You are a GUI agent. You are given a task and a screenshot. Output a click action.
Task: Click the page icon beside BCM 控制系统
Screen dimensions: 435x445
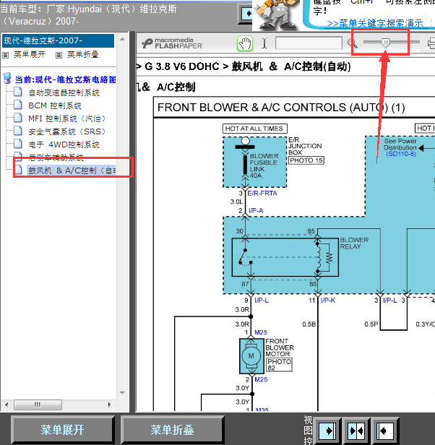[x=18, y=105]
